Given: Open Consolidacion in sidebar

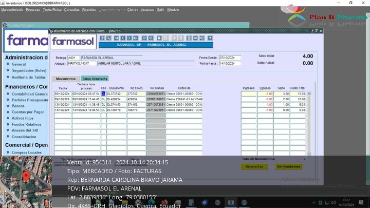Looking at the screenshot, I should pyautogui.click(x=24, y=137).
